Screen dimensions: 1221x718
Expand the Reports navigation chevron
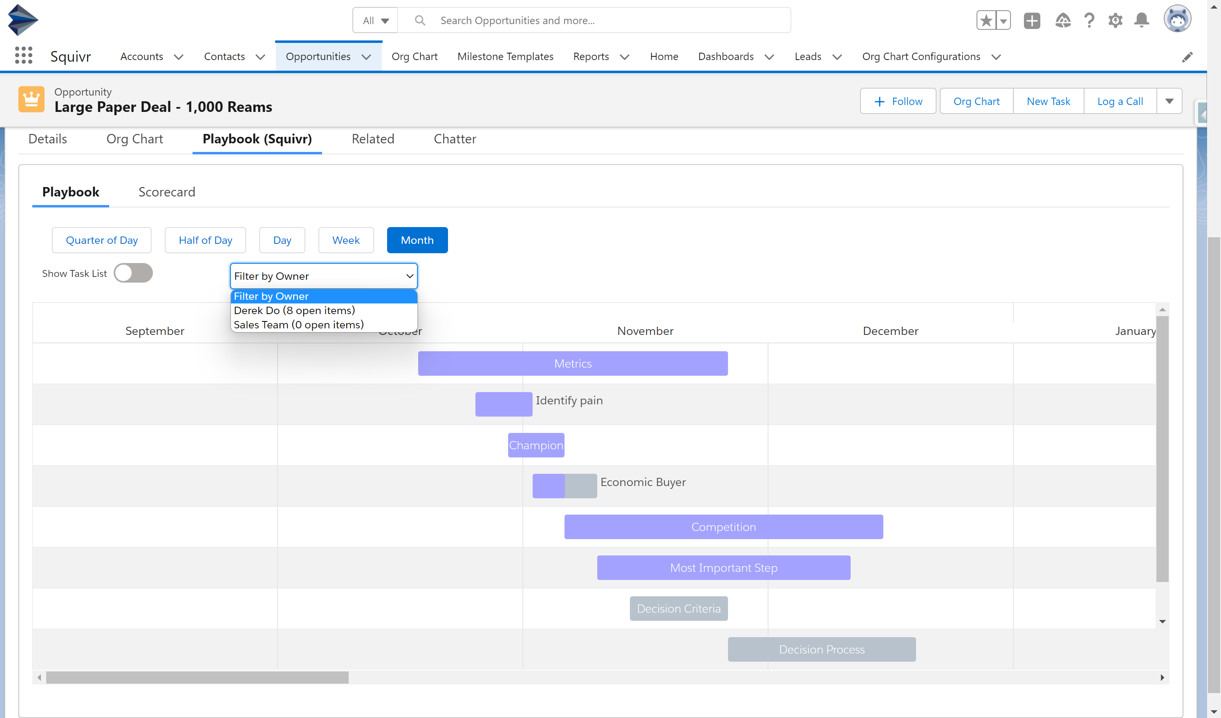point(625,57)
